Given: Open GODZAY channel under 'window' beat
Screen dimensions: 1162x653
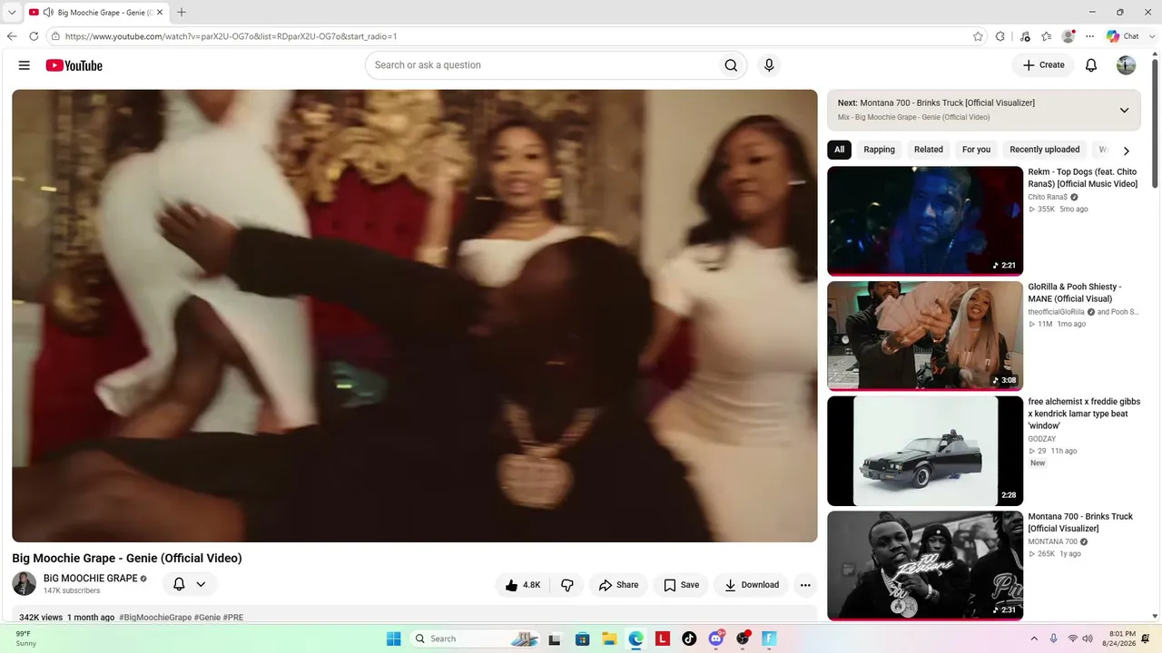Looking at the screenshot, I should [x=1042, y=439].
